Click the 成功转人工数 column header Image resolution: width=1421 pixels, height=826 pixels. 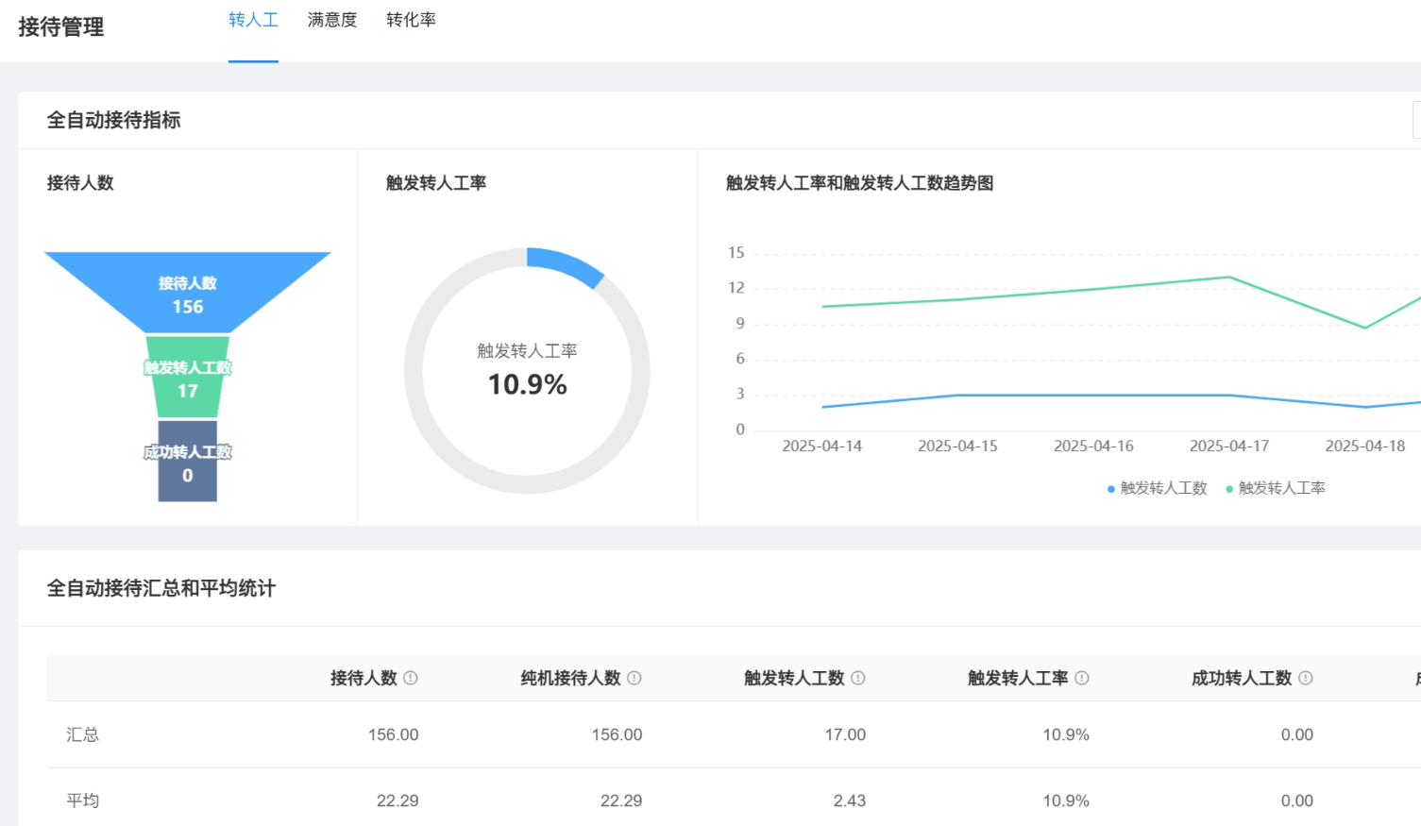pos(1242,678)
